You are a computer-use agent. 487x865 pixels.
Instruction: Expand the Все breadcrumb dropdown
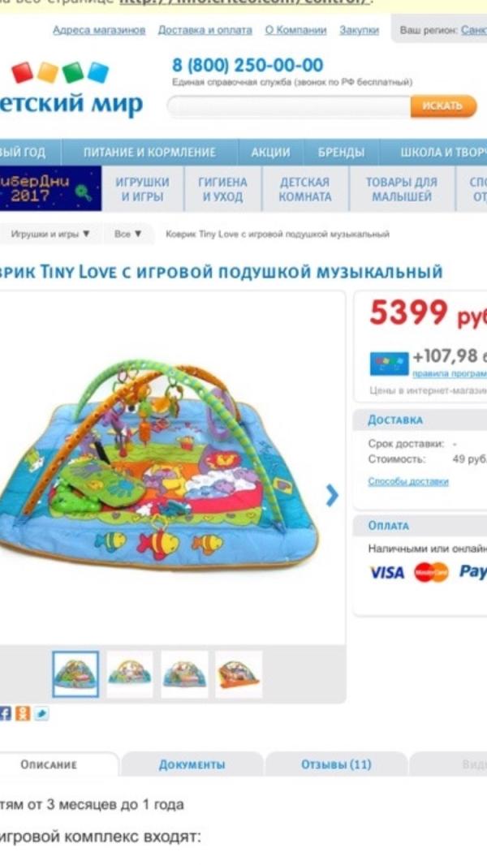(128, 234)
